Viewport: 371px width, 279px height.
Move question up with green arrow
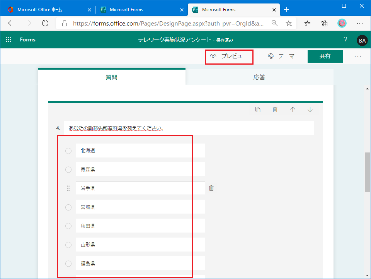[x=293, y=110]
